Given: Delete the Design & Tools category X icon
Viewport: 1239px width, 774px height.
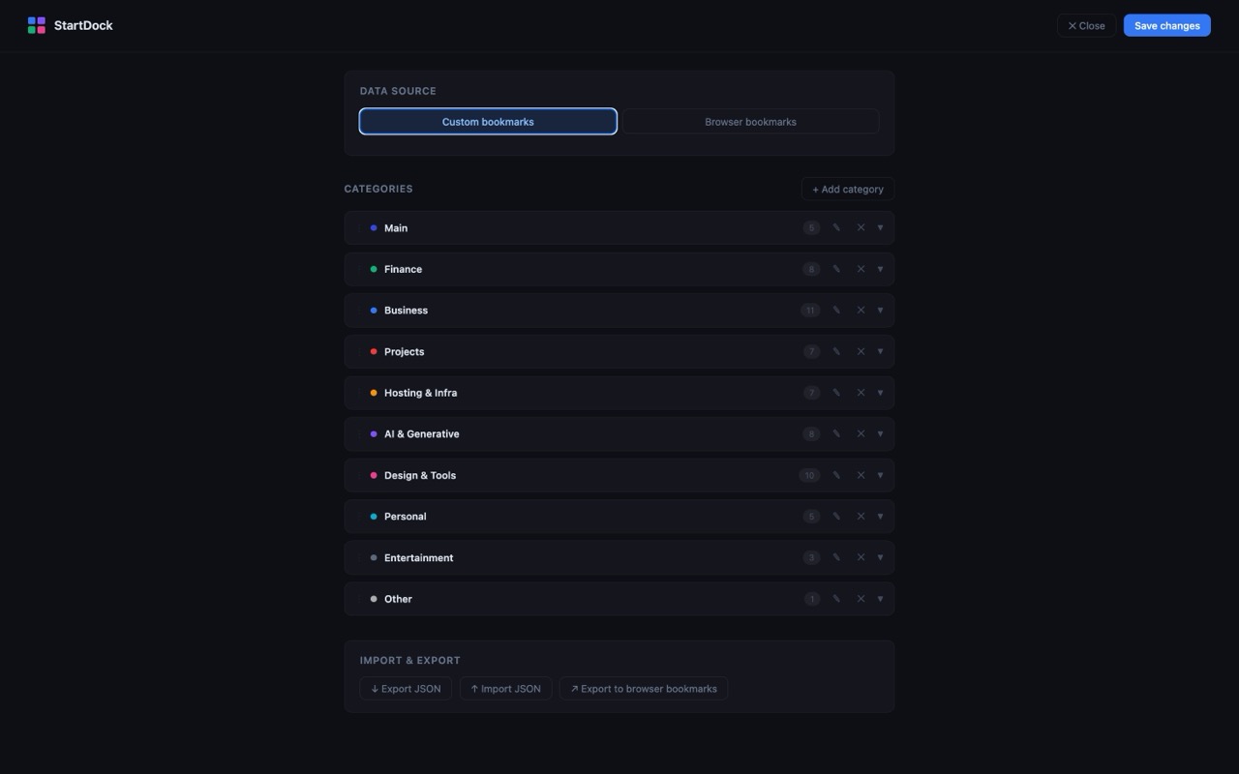Looking at the screenshot, I should 861,475.
